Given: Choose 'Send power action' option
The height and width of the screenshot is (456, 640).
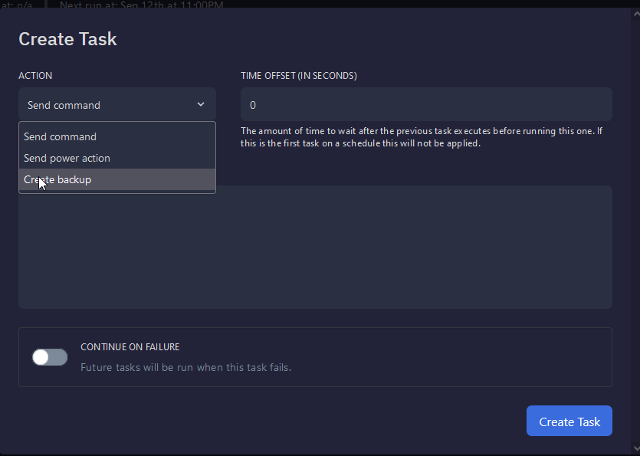Looking at the screenshot, I should 67,158.
